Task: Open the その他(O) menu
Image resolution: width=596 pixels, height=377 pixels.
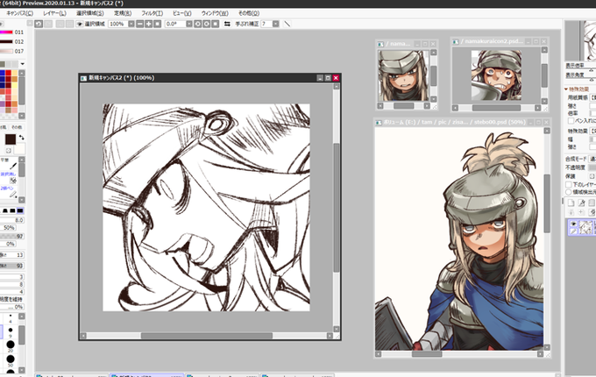Action: 249,13
